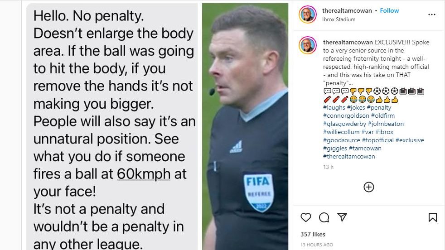Image resolution: width=445 pixels, height=250 pixels.
Task: Open comments with speech bubble icon
Action: [324, 217]
